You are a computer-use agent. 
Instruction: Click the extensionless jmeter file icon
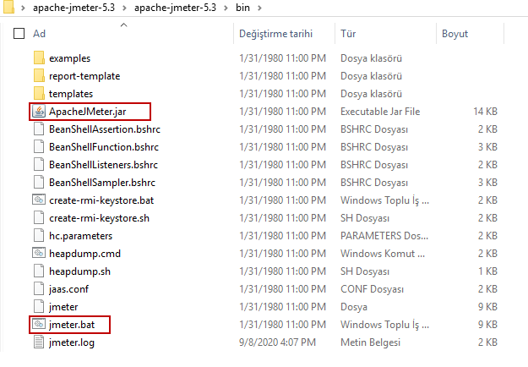39,307
